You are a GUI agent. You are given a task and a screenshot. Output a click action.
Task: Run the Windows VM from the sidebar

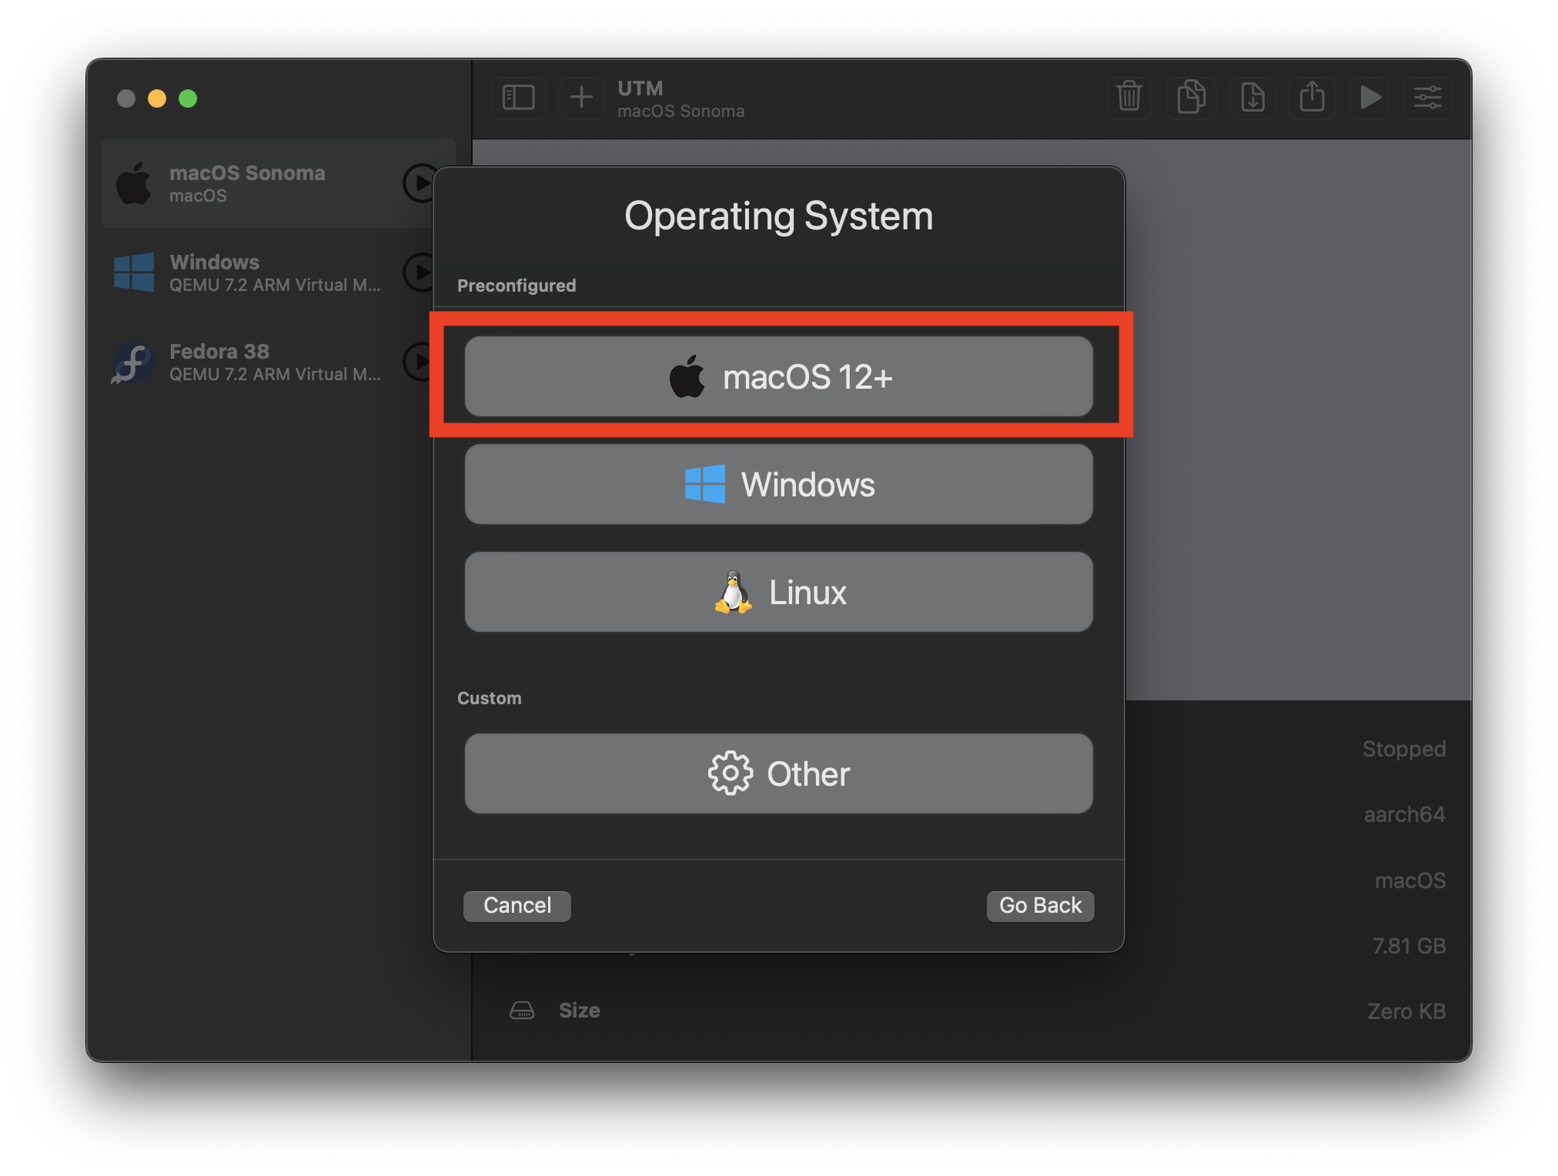click(420, 272)
